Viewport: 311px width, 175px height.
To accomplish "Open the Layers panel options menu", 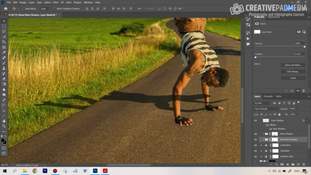I will click(309, 96).
